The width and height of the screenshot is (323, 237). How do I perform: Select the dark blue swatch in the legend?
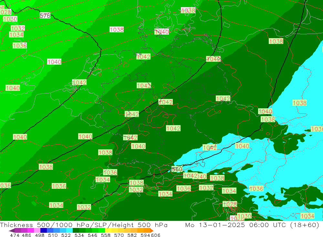click(44, 231)
